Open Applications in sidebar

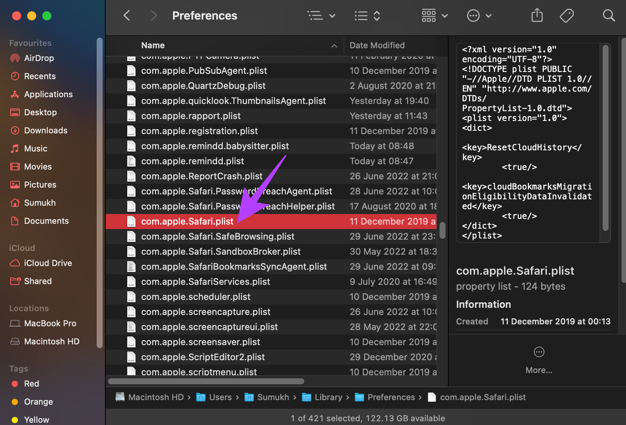[48, 94]
